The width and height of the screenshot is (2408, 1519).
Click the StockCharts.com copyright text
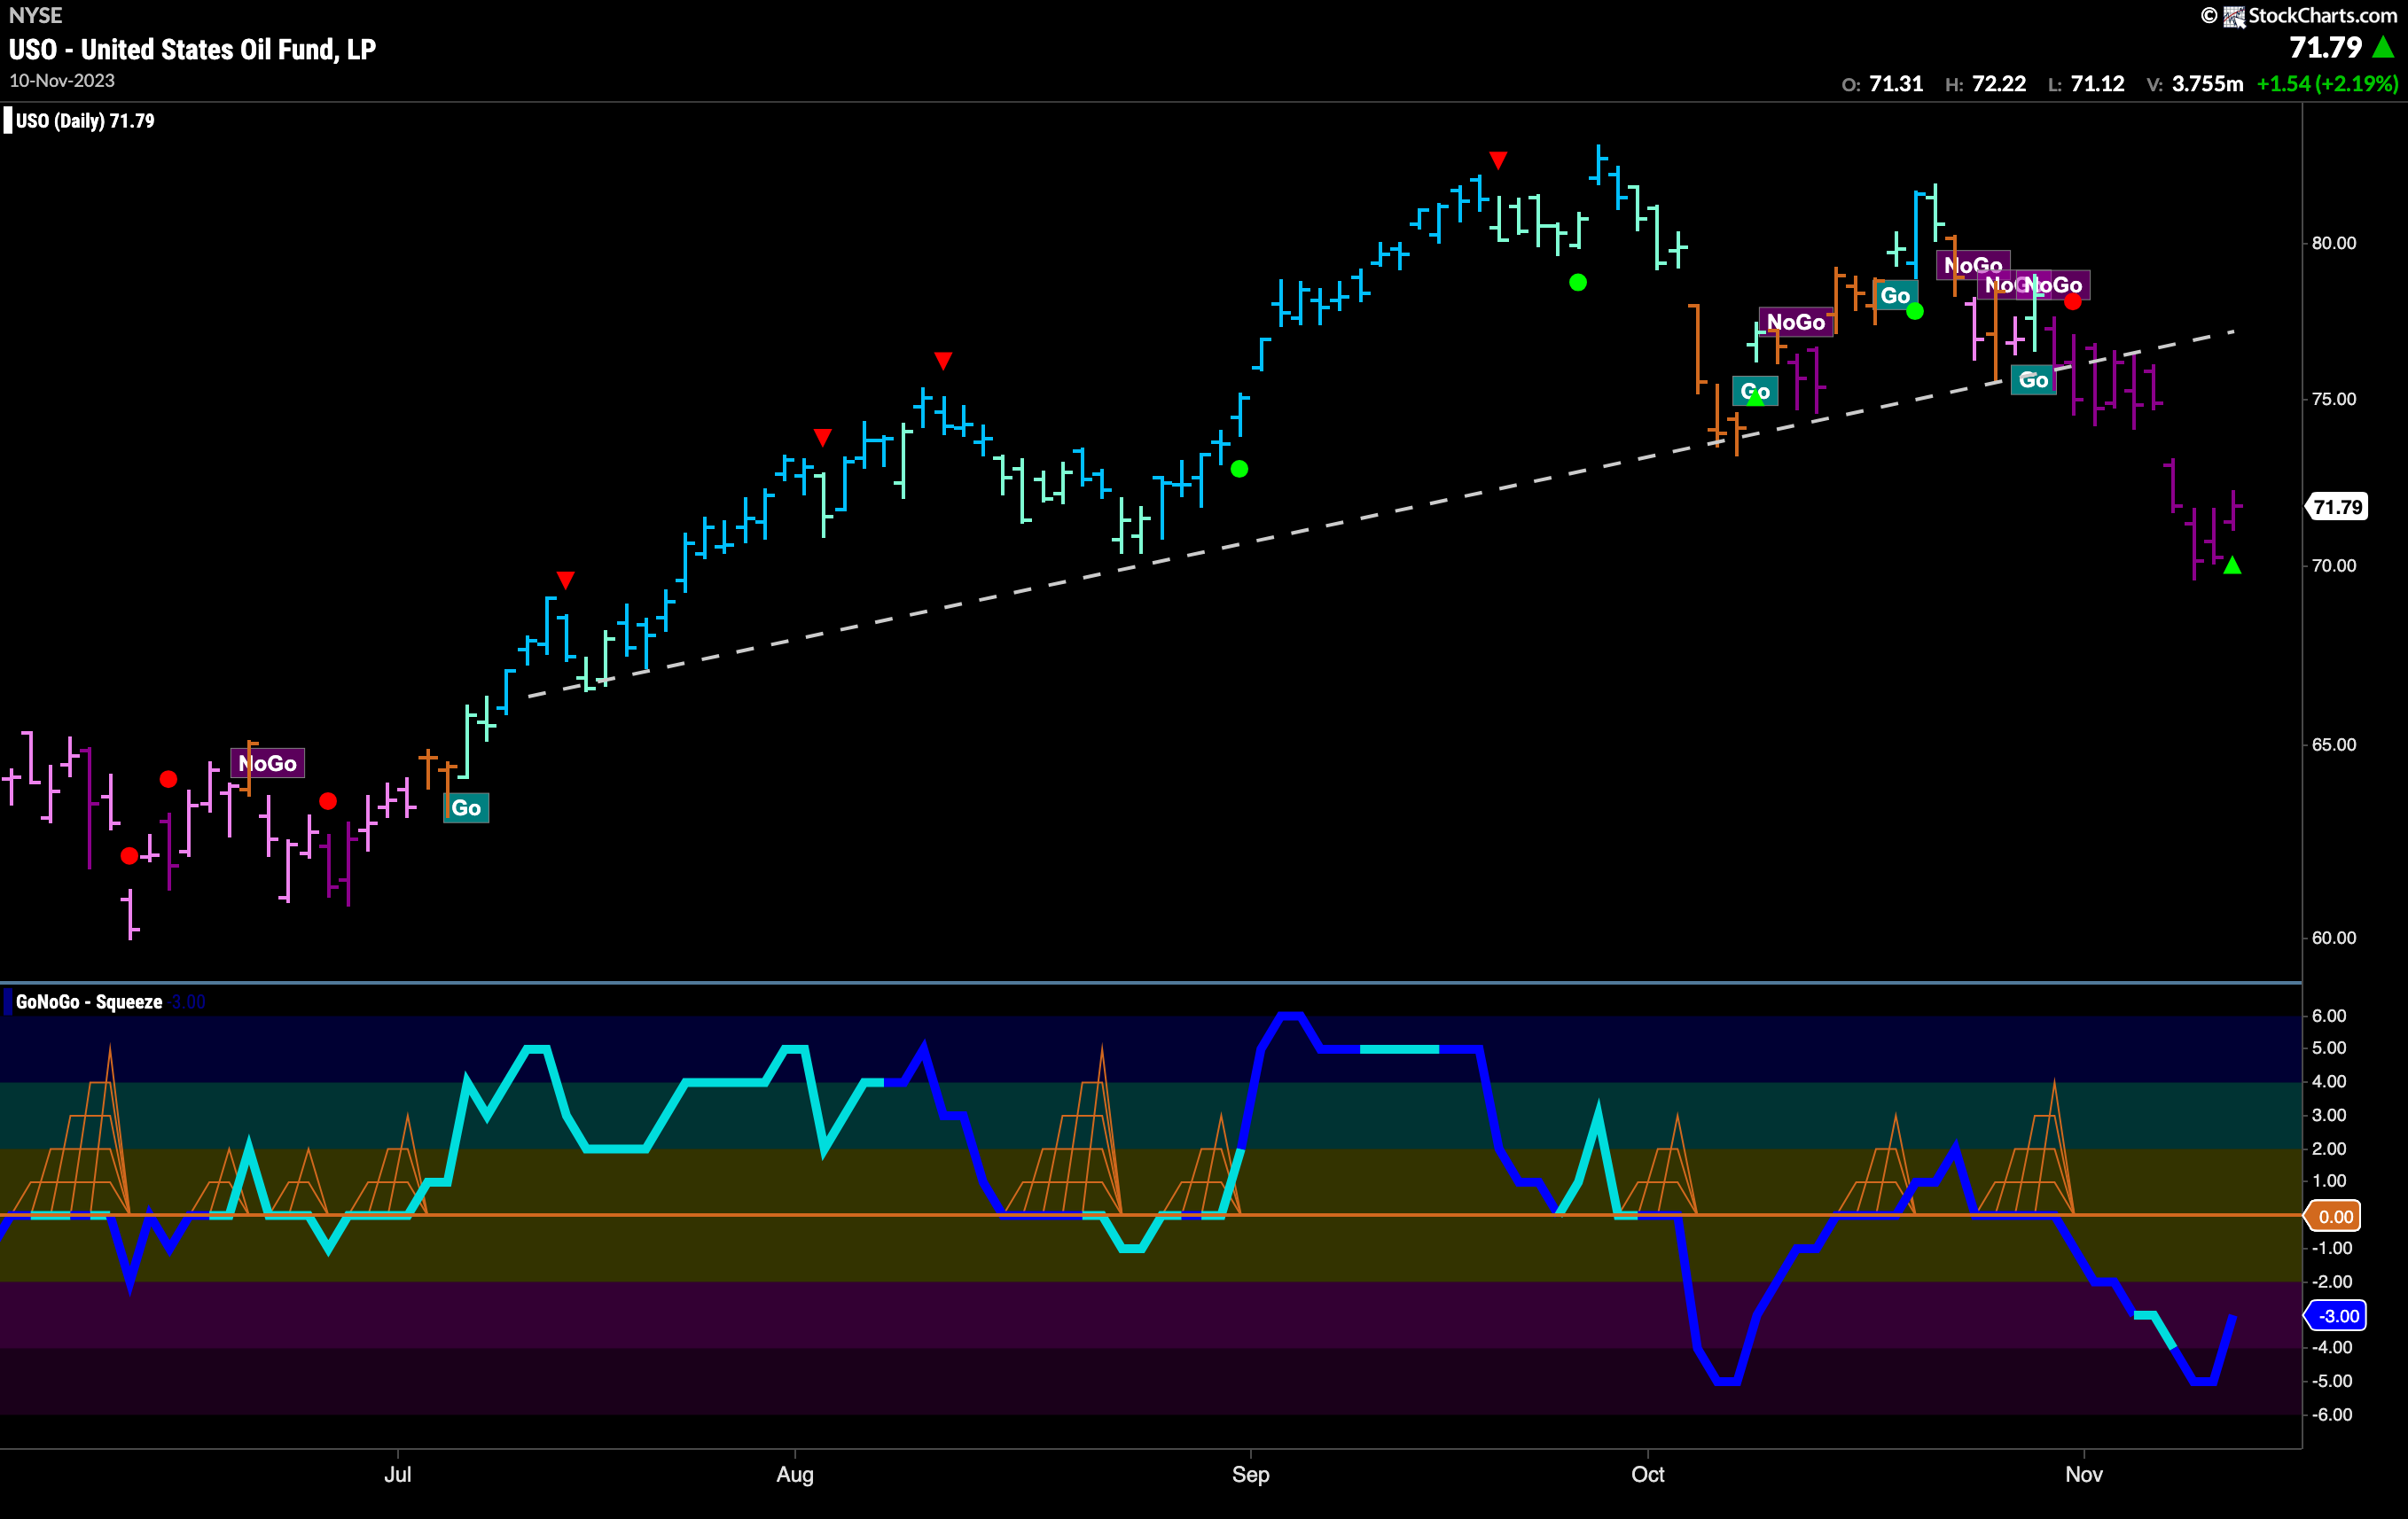[2323, 16]
